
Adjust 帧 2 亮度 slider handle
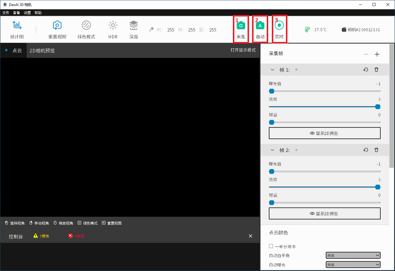point(378,187)
